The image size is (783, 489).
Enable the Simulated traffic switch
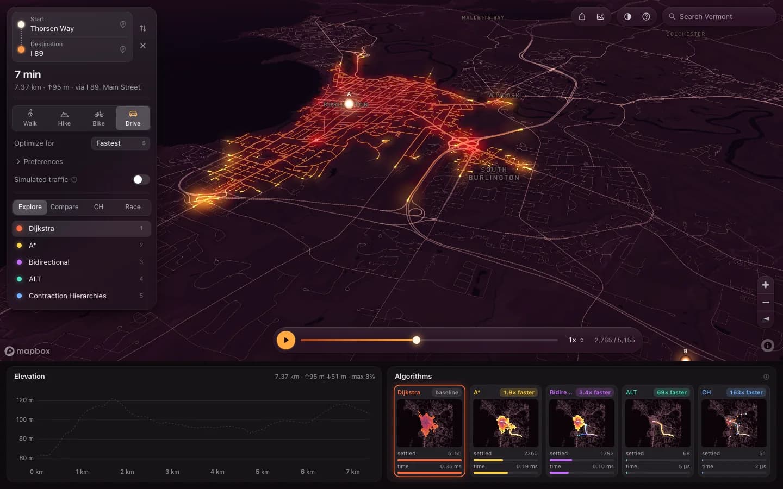pos(141,179)
